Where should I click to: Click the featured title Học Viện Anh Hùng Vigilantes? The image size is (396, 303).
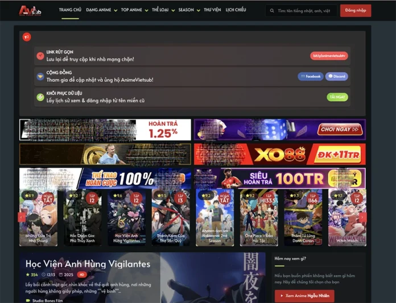(88, 264)
